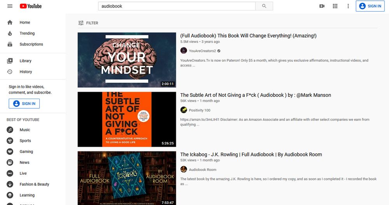Image resolution: width=389 pixels, height=205 pixels.
Task: Click SIGN IN button in top bar
Action: 370,6
